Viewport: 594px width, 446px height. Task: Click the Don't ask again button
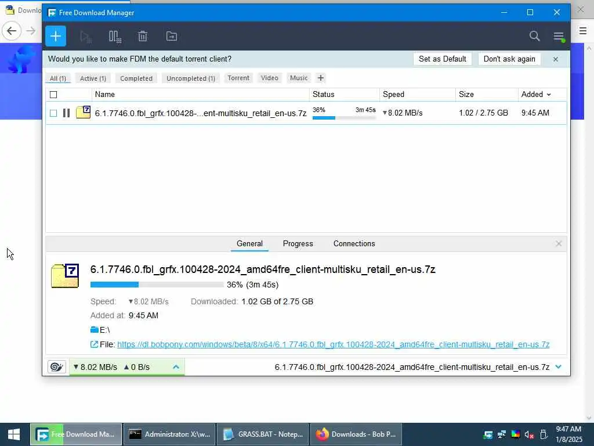[509, 59]
